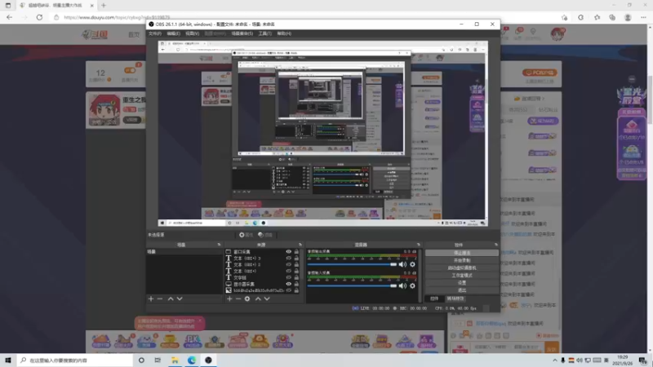The height and width of the screenshot is (367, 653).
Task: Open browser profile avatar icon
Action: (x=628, y=17)
